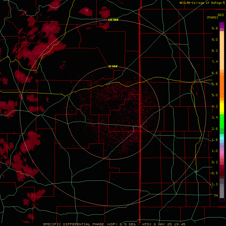Click the 5.0 value on color scale
This screenshot has width=226, height=226.
pyautogui.click(x=215, y=95)
